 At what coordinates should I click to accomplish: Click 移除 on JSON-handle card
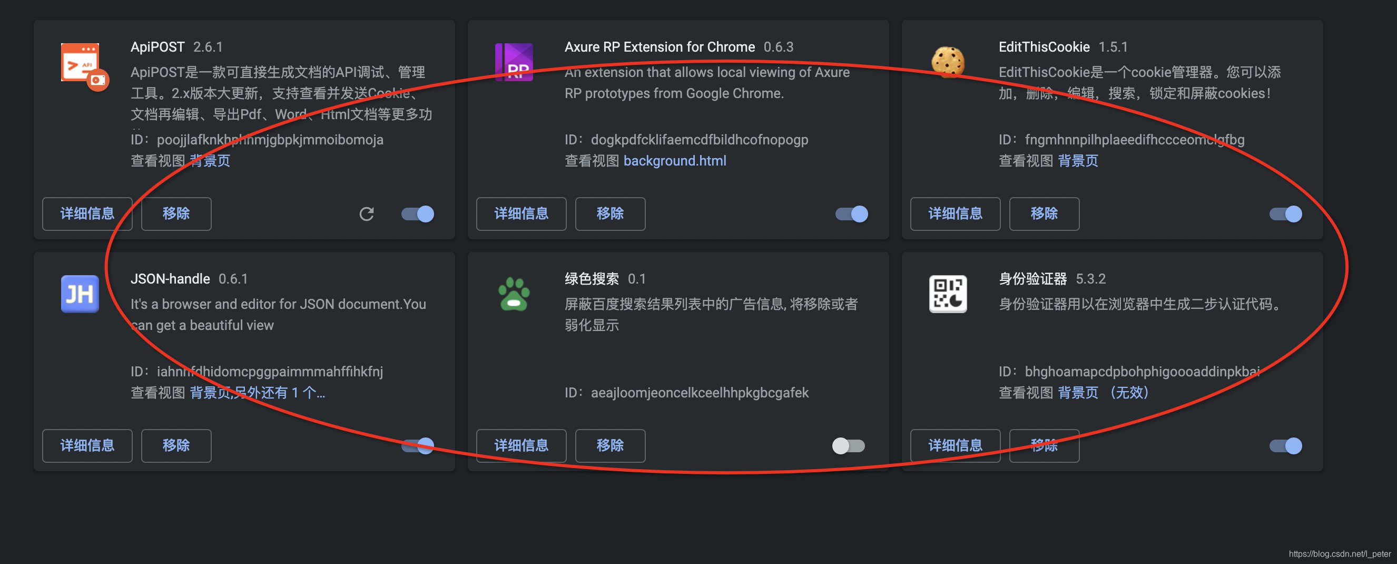[176, 445]
